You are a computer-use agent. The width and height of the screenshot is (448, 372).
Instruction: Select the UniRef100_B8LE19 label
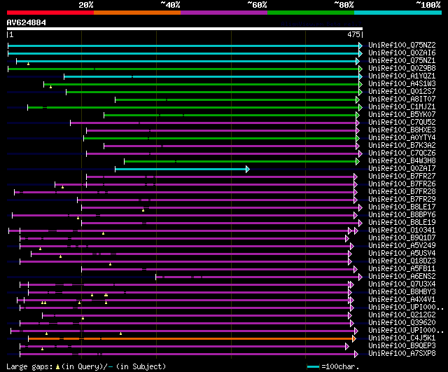[402, 223]
